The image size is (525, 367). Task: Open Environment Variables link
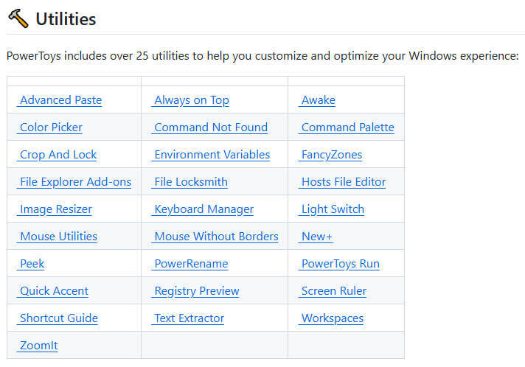[x=211, y=155]
